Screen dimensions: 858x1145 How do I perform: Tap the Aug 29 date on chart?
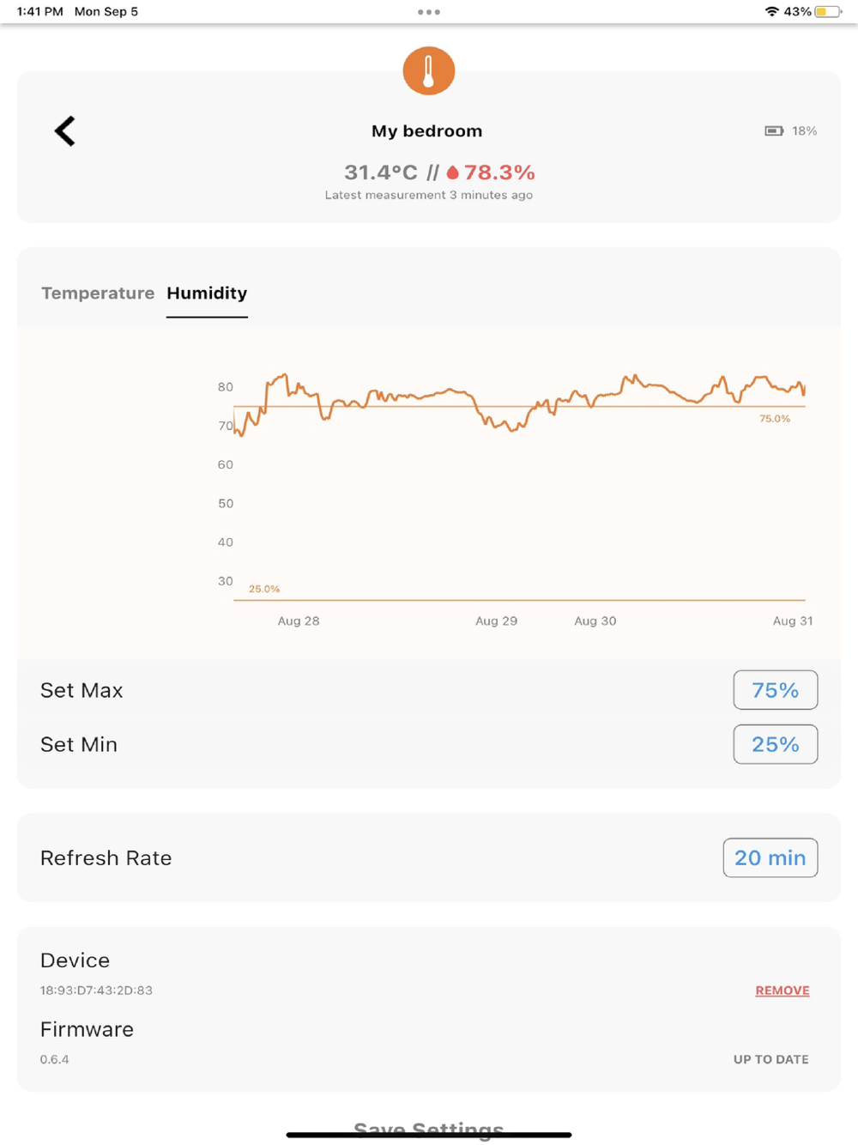click(x=496, y=621)
